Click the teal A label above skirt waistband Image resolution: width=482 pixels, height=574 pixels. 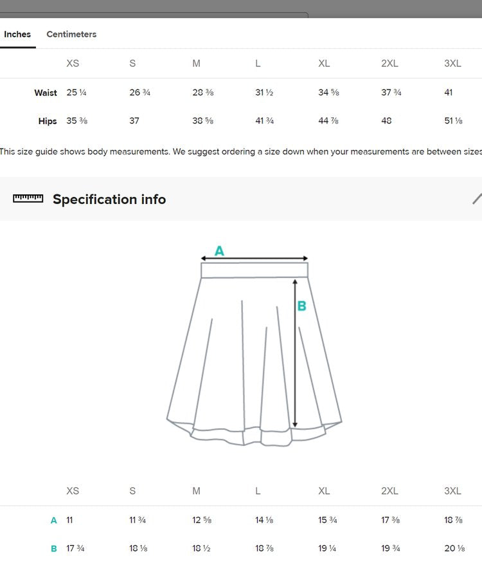point(219,250)
